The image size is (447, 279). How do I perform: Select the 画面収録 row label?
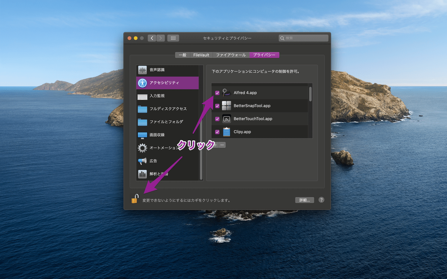pyautogui.click(x=157, y=135)
